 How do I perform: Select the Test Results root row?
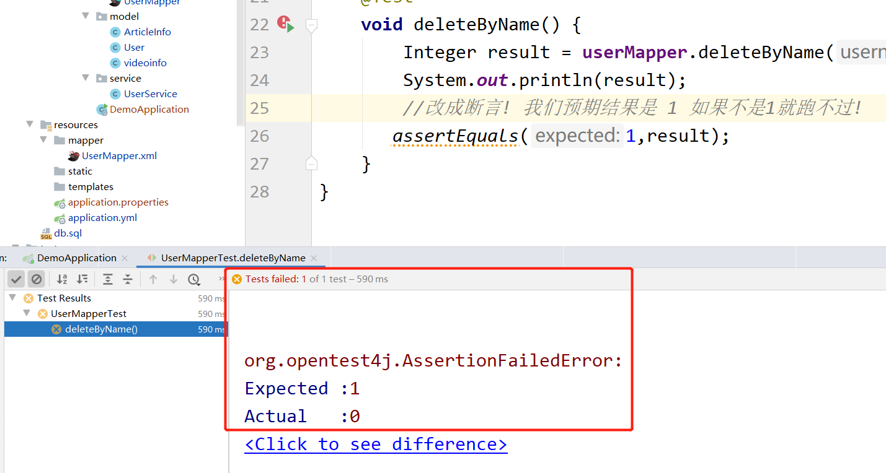(116, 298)
